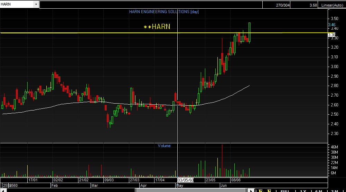Click the Volume panel label
Viewport: 346px width, 192px height.
click(x=164, y=146)
